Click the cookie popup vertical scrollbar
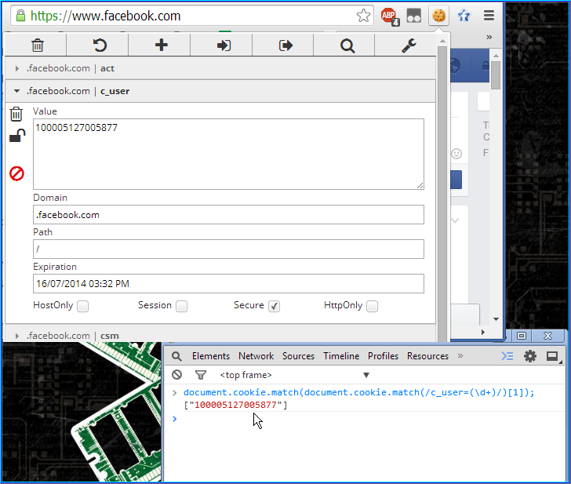Screen dimensions: 571x484 pyautogui.click(x=442, y=193)
